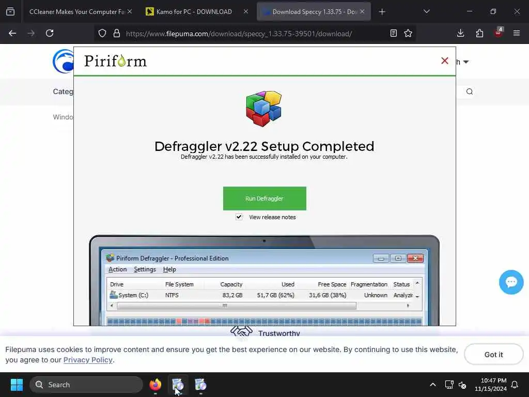Click the Categories text on Filepuma

coord(63,91)
